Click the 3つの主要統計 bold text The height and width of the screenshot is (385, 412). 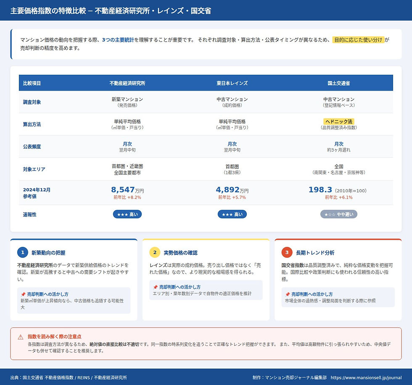(118, 39)
